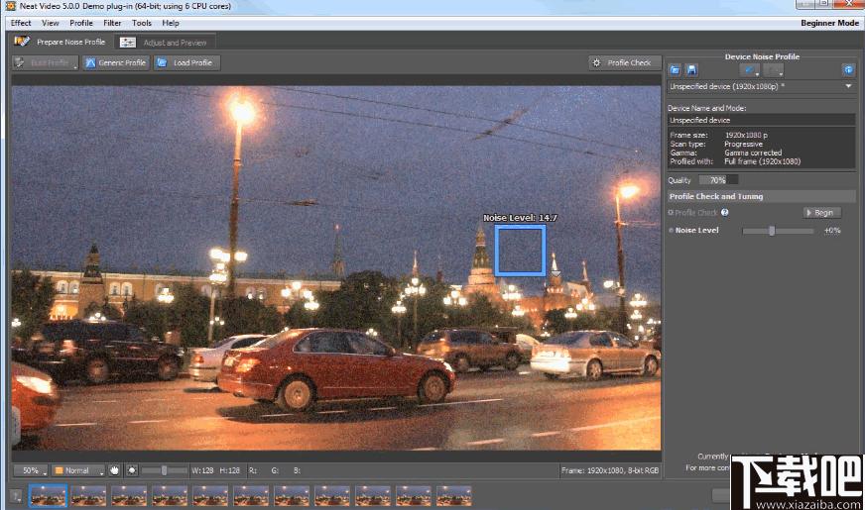Click the Load Profile folder icon

click(162, 62)
